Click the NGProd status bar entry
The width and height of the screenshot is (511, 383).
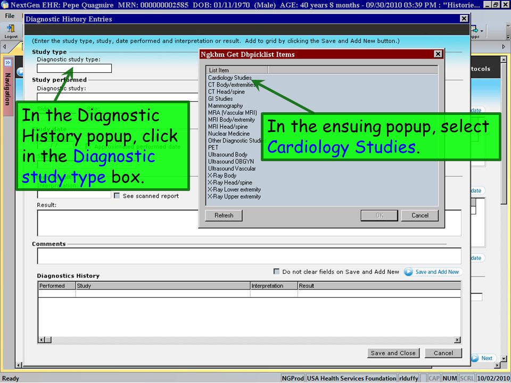293,378
